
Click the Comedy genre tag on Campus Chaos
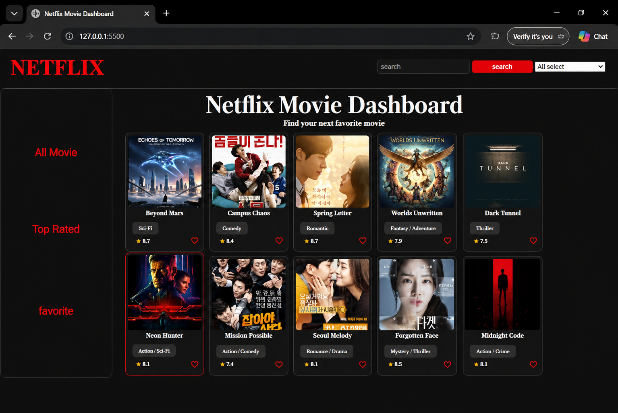[232, 228]
